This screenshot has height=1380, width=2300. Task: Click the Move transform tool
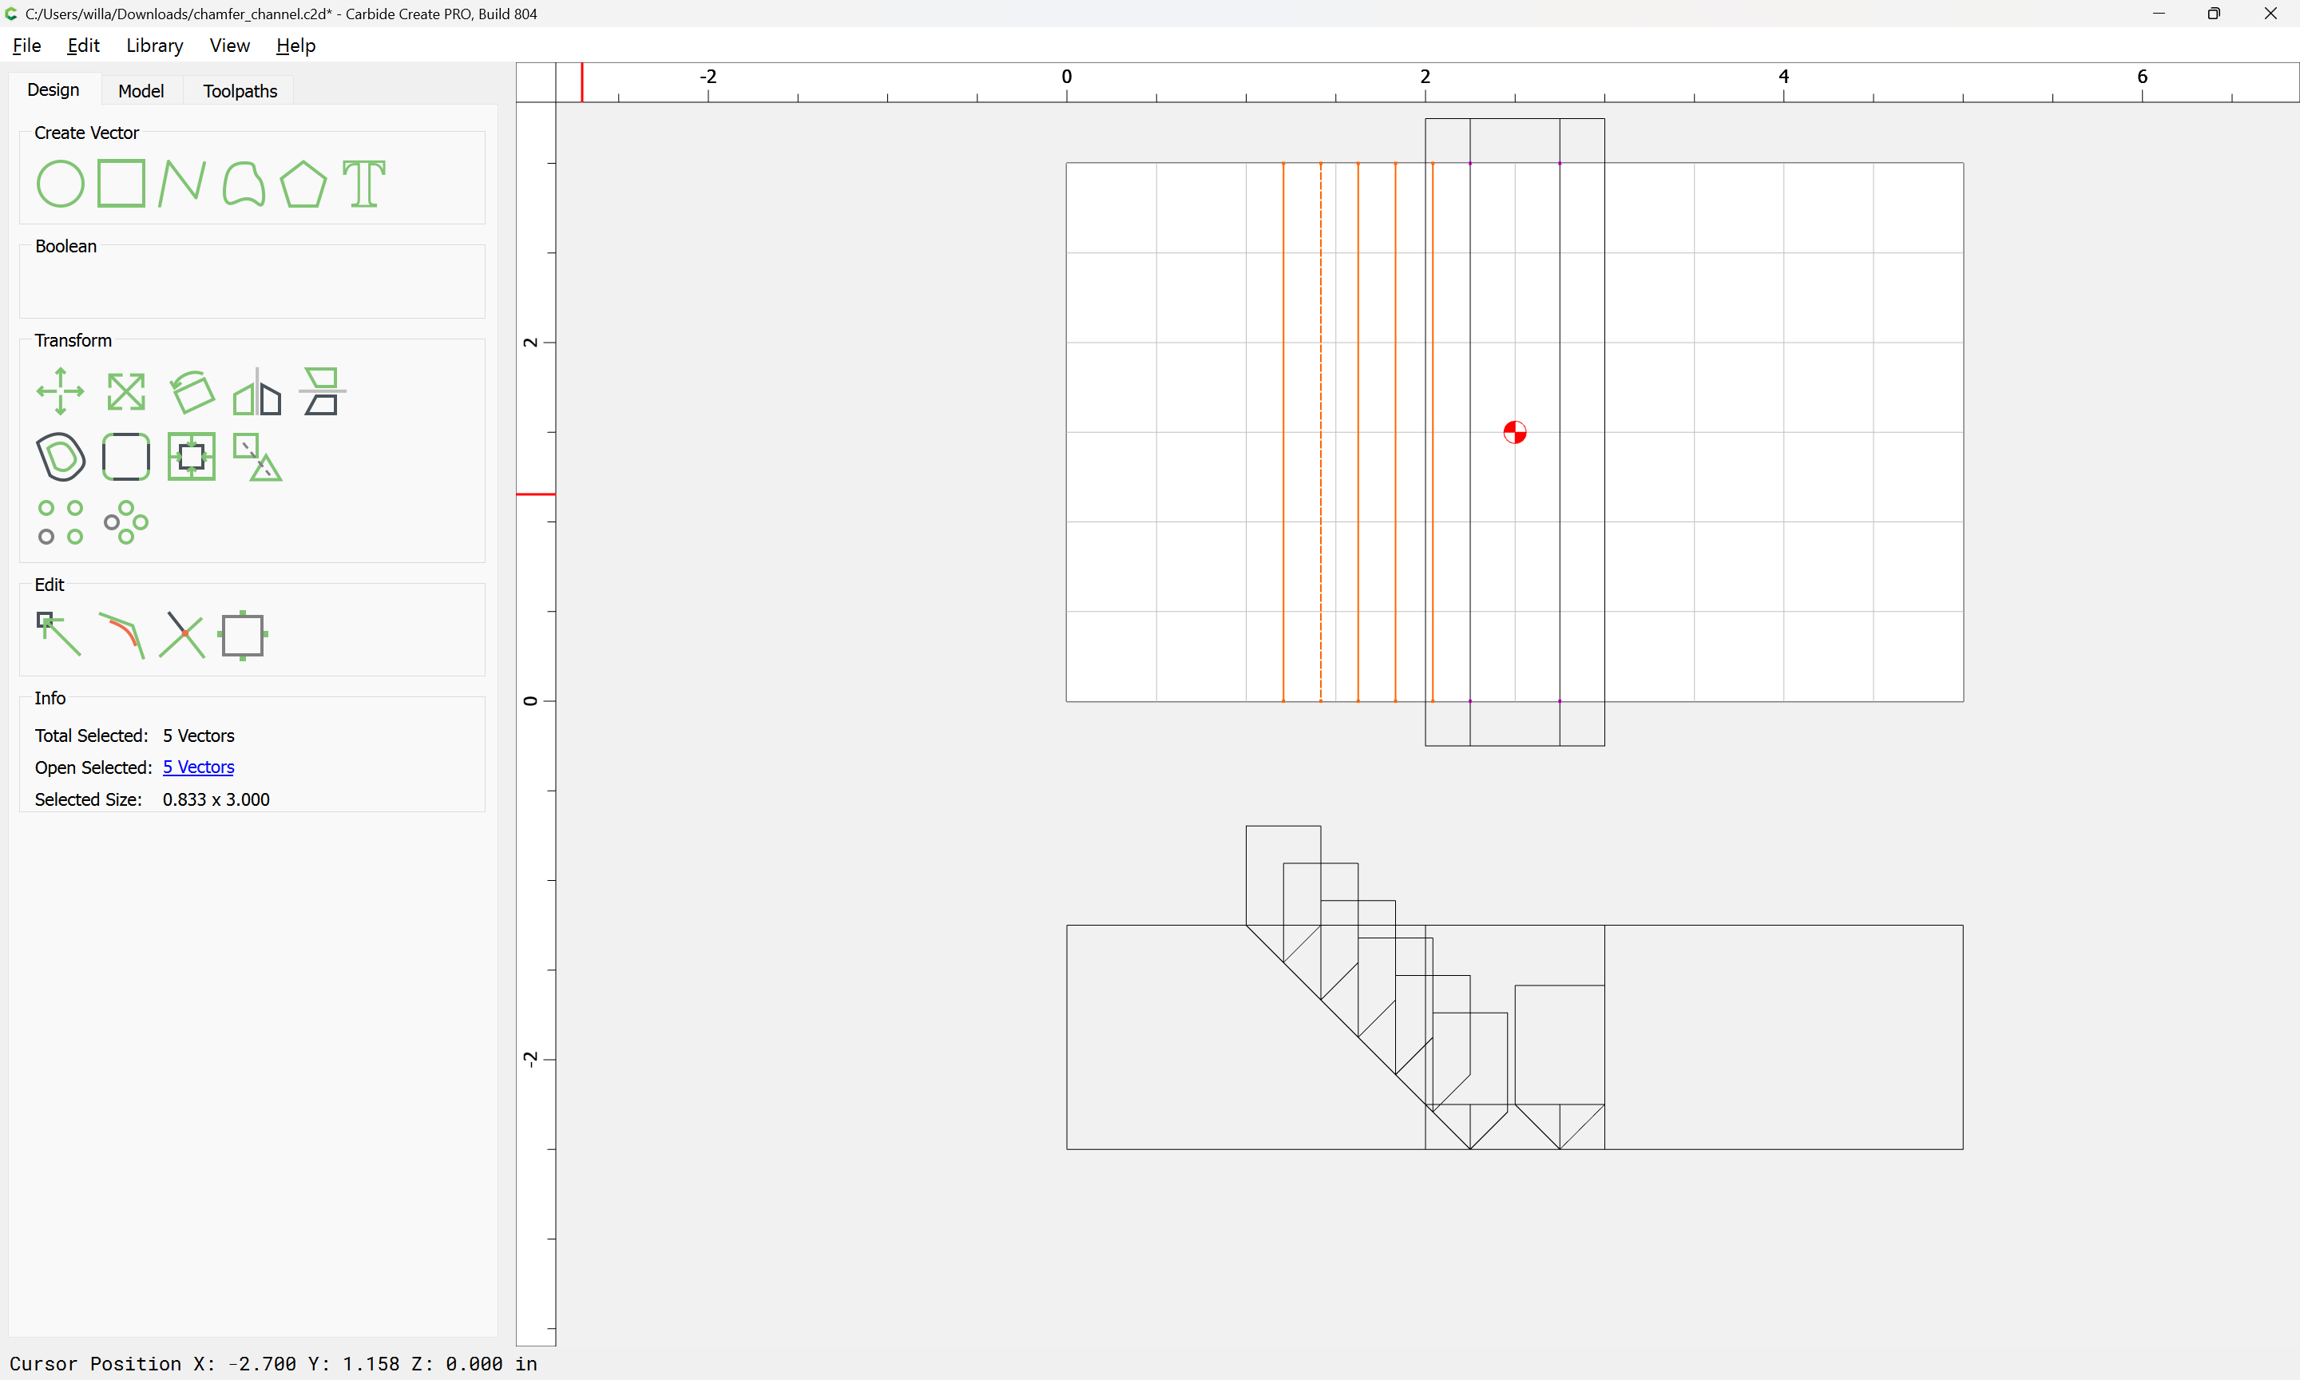(61, 391)
